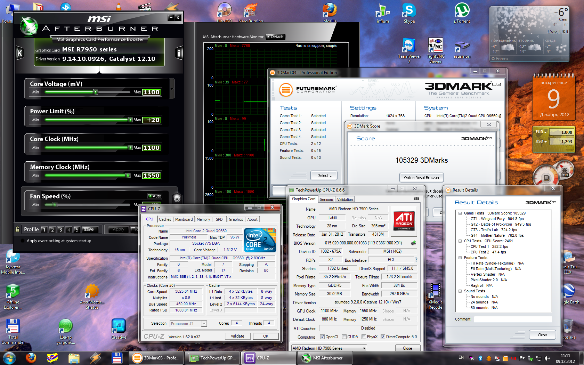Click Close button in Result Details

[x=542, y=335]
